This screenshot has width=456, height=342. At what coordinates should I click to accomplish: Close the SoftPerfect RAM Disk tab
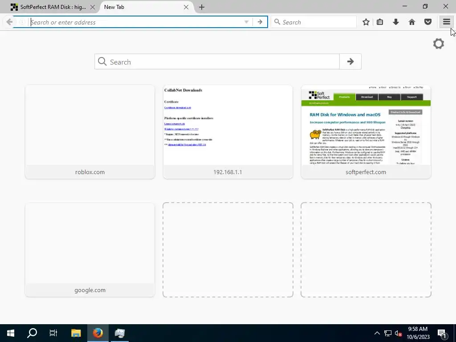(x=93, y=7)
